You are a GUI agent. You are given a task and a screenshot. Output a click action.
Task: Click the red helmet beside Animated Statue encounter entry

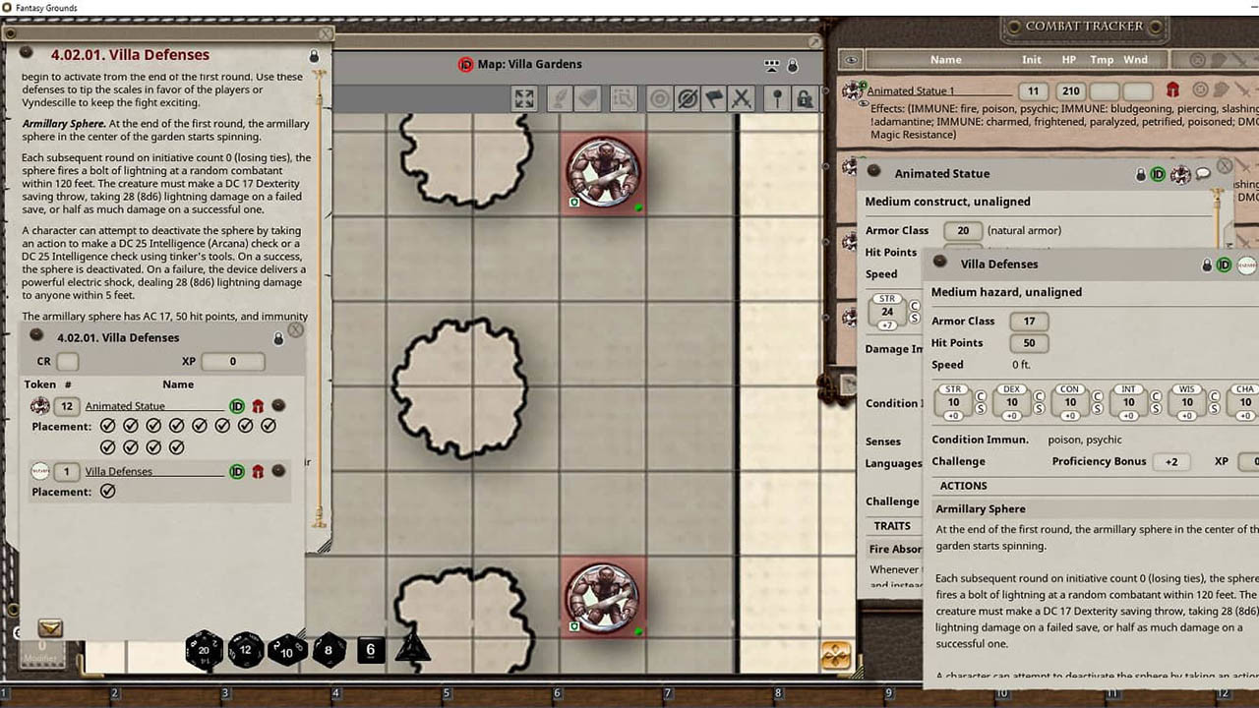(x=258, y=406)
